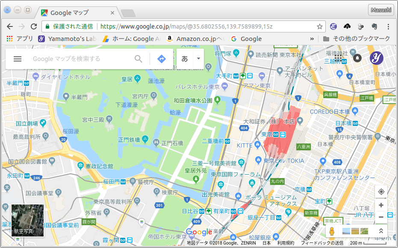
Task: Open directions with the blue arrow icon
Action: pyautogui.click(x=162, y=59)
